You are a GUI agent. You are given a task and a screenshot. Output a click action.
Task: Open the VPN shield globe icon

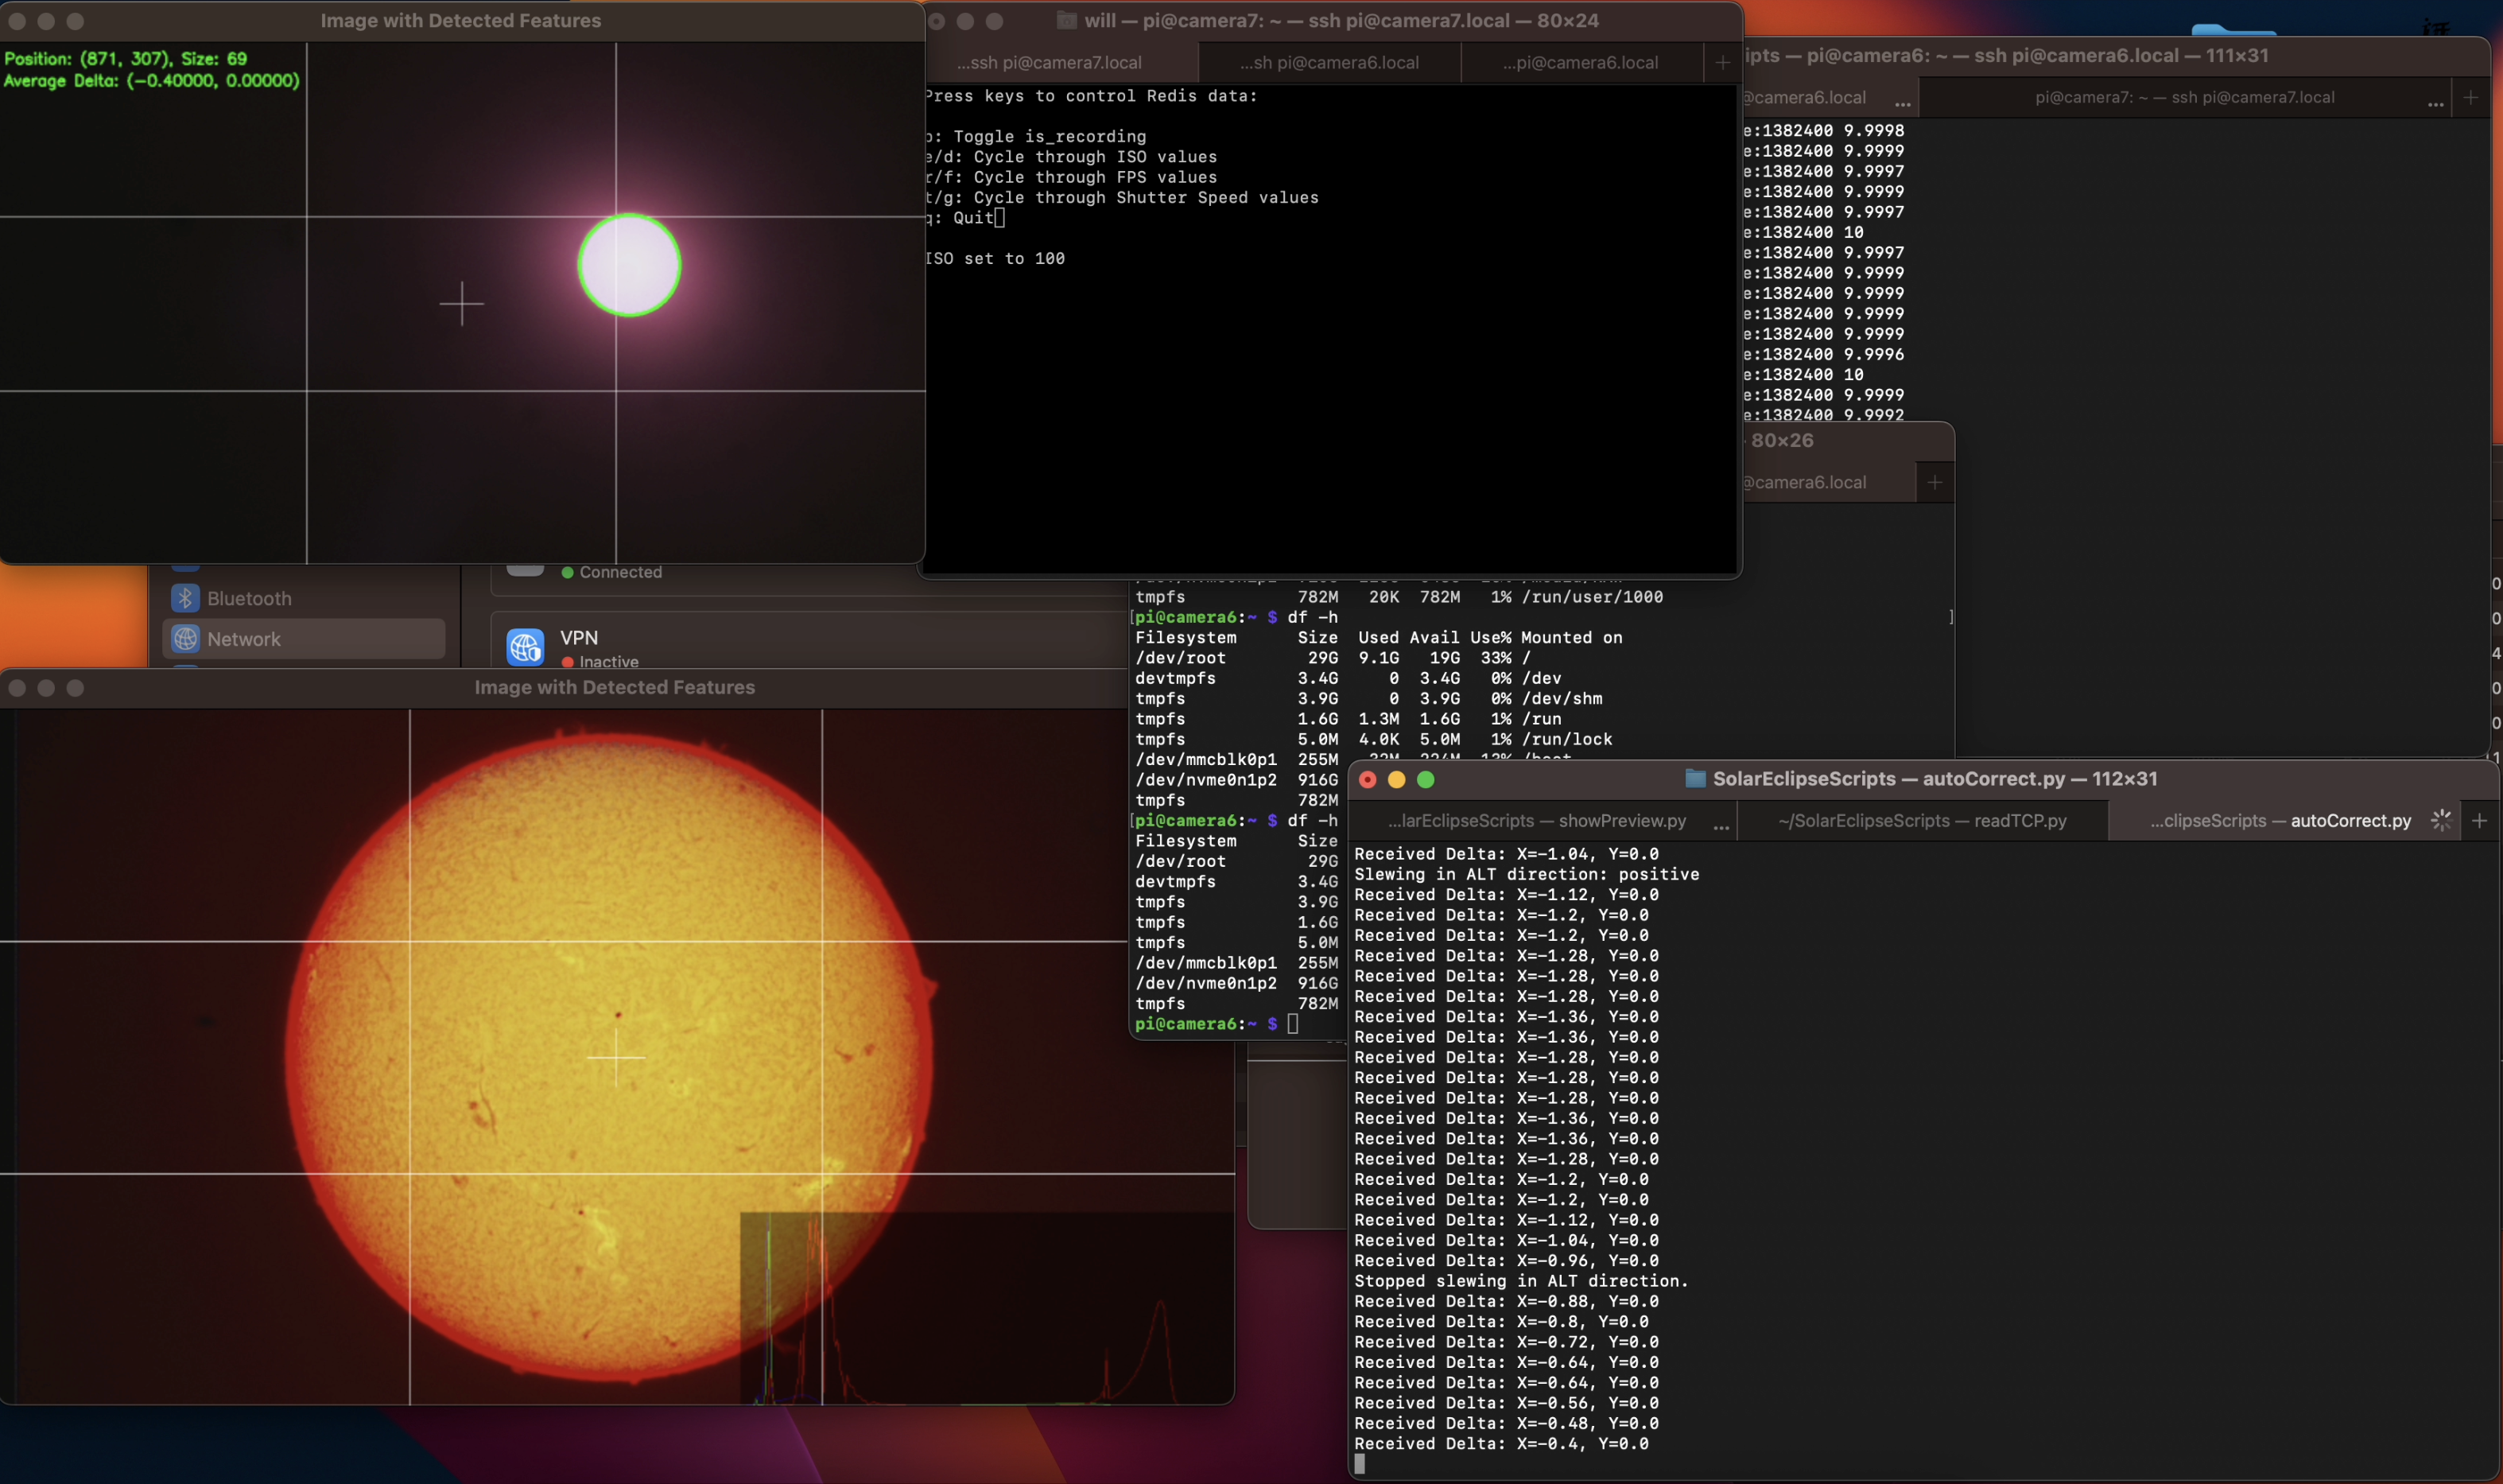[525, 647]
